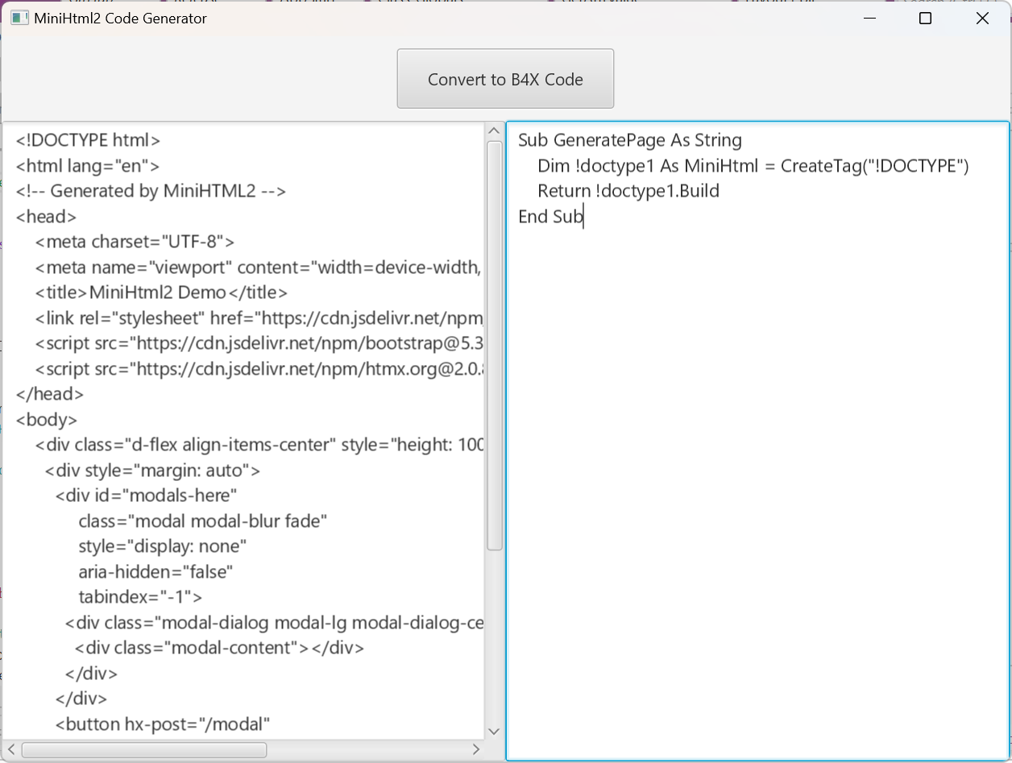Click the opening <body> tag line
Viewport: 1012px width, 763px height.
coord(47,420)
